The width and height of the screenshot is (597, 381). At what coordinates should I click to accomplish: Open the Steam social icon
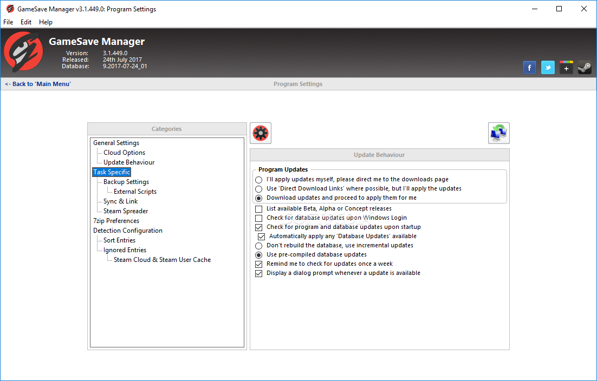tap(585, 68)
